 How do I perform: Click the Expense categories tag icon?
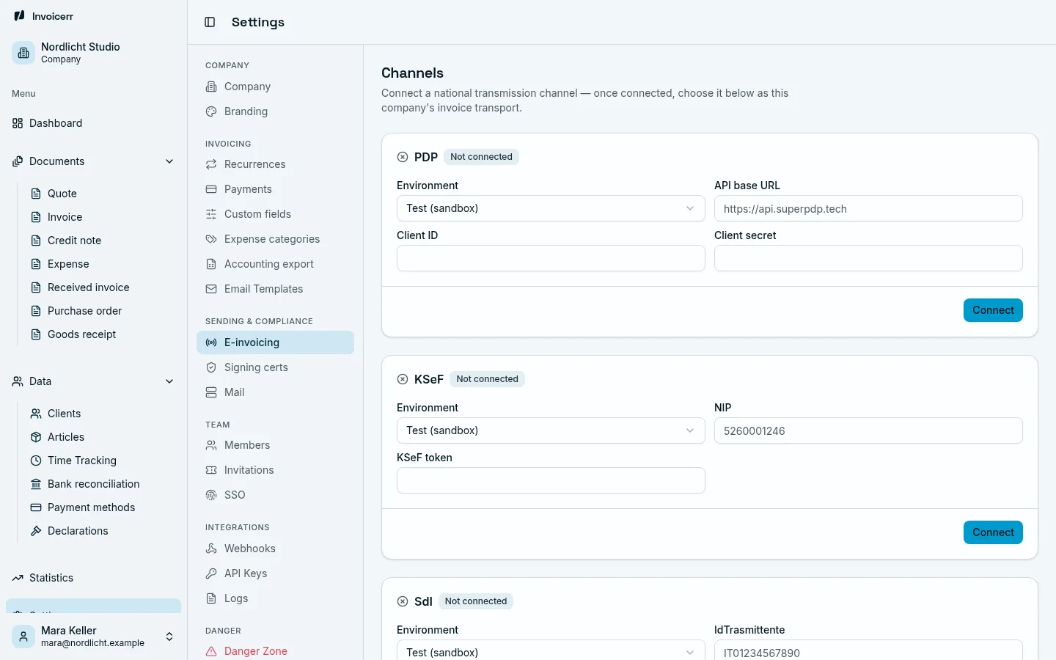click(x=211, y=239)
